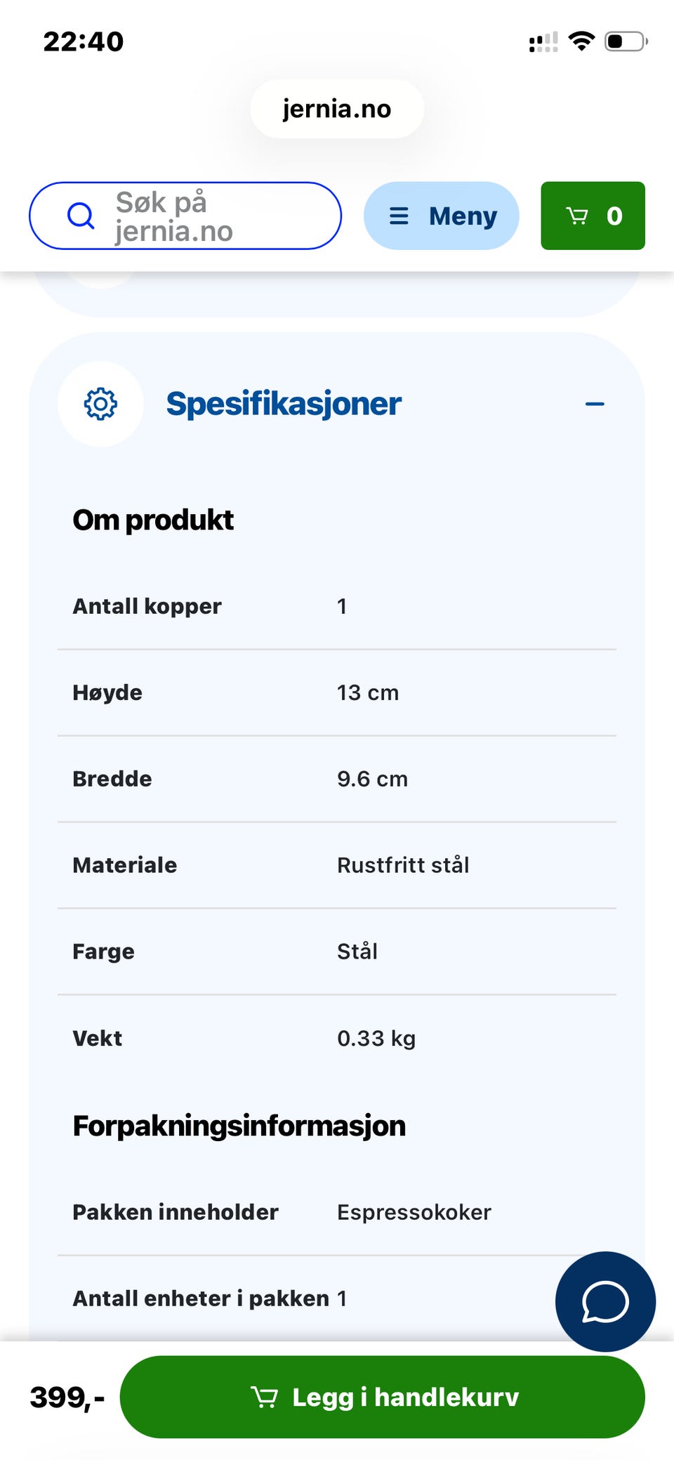Open the chat bubble support icon
This screenshot has height=1460, width=674.
click(x=605, y=1301)
